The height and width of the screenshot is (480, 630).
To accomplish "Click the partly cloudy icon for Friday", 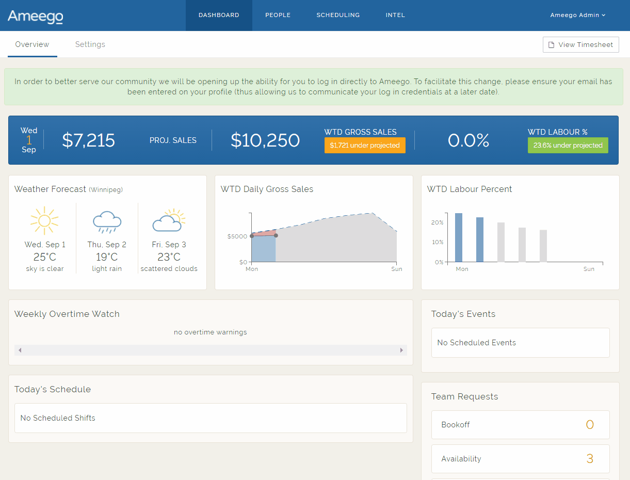I will pyautogui.click(x=169, y=221).
